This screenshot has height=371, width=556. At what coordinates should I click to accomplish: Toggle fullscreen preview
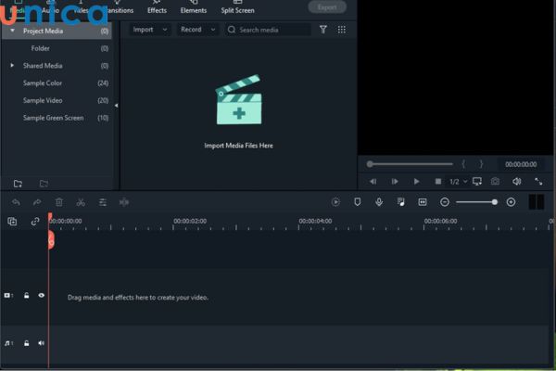click(x=538, y=182)
